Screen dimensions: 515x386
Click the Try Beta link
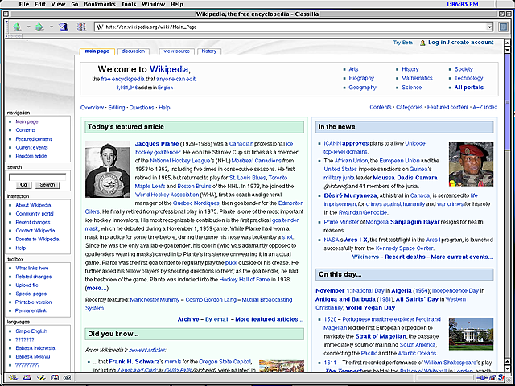402,43
